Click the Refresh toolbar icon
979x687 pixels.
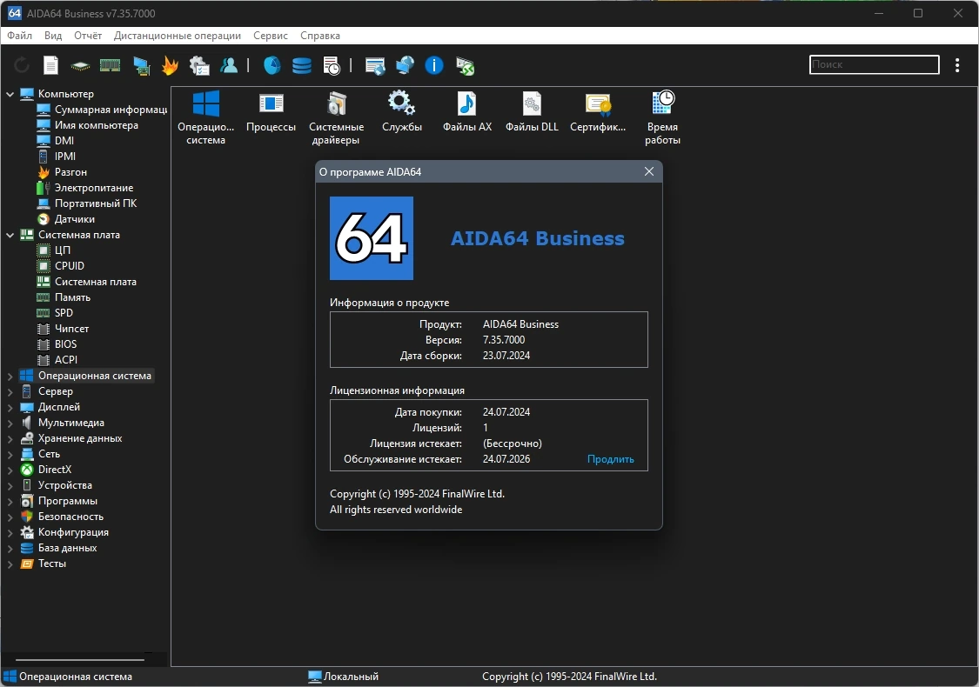click(x=22, y=65)
